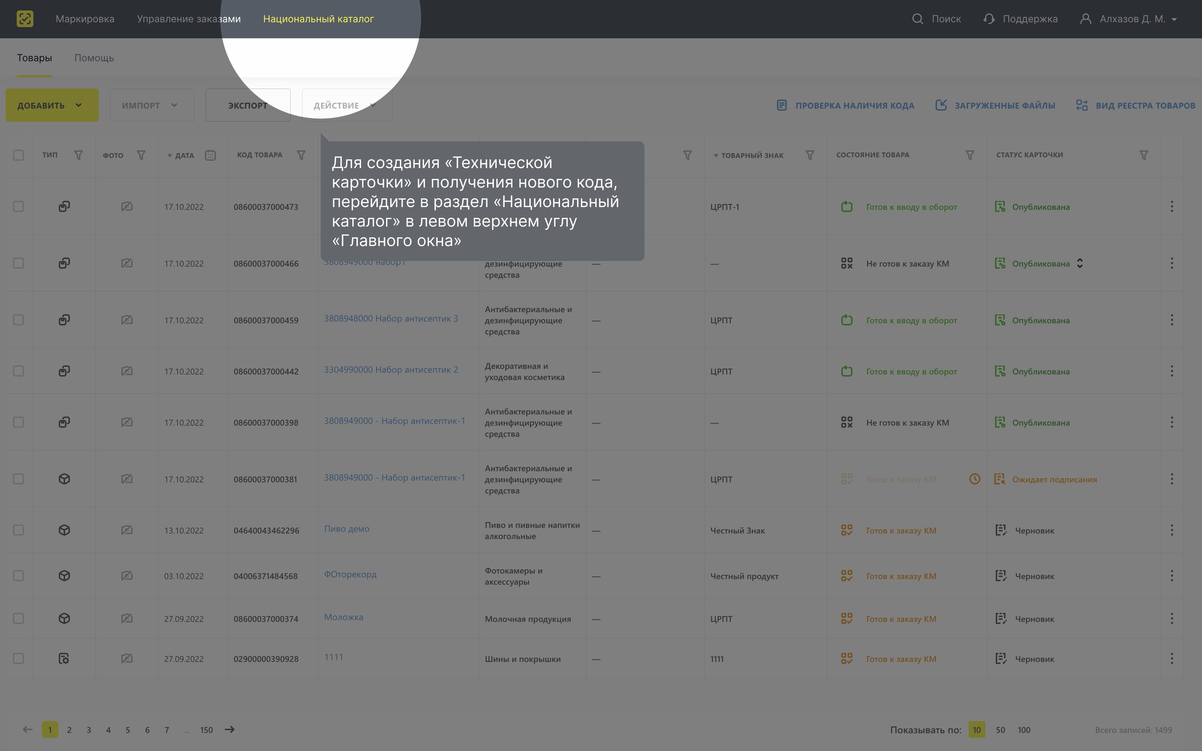Open product 3304990000 Набор антисептик 2

click(x=391, y=370)
